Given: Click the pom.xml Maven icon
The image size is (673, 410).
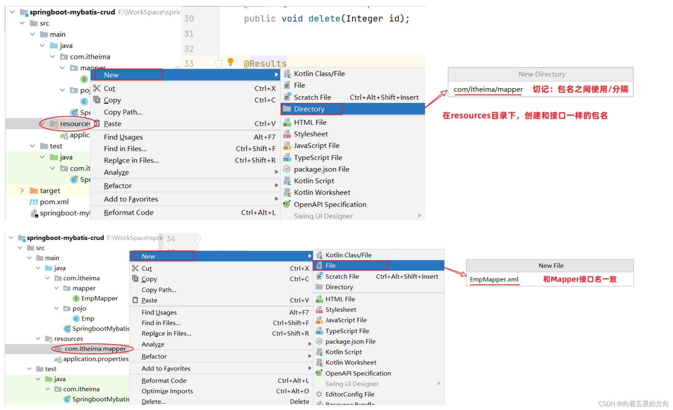Looking at the screenshot, I should [34, 202].
